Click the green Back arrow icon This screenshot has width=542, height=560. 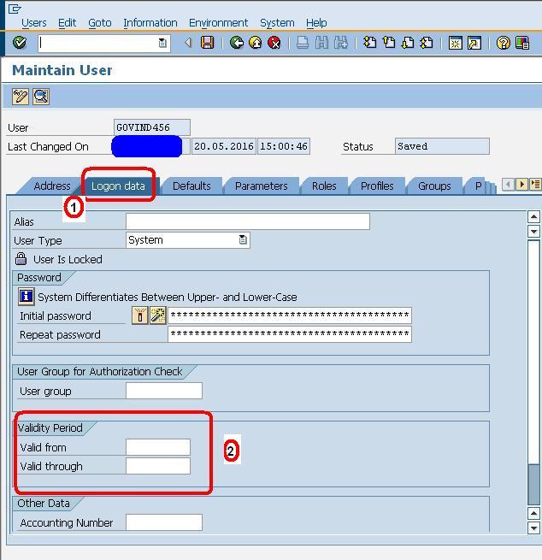(236, 43)
